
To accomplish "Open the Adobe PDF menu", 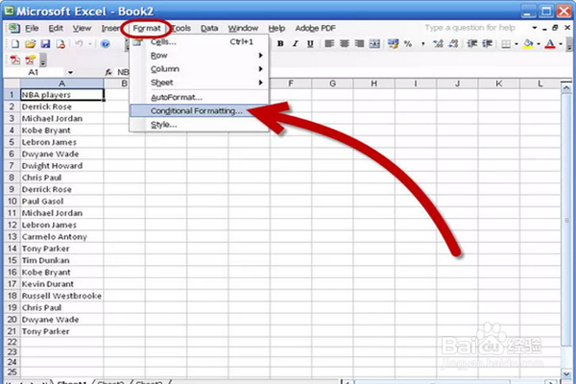I will tap(315, 28).
